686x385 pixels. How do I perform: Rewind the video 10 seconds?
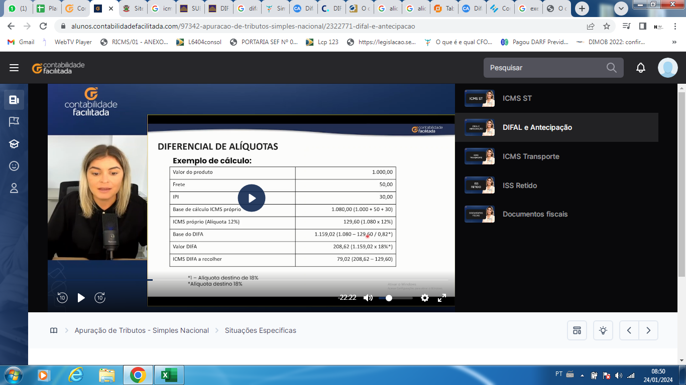(x=62, y=298)
